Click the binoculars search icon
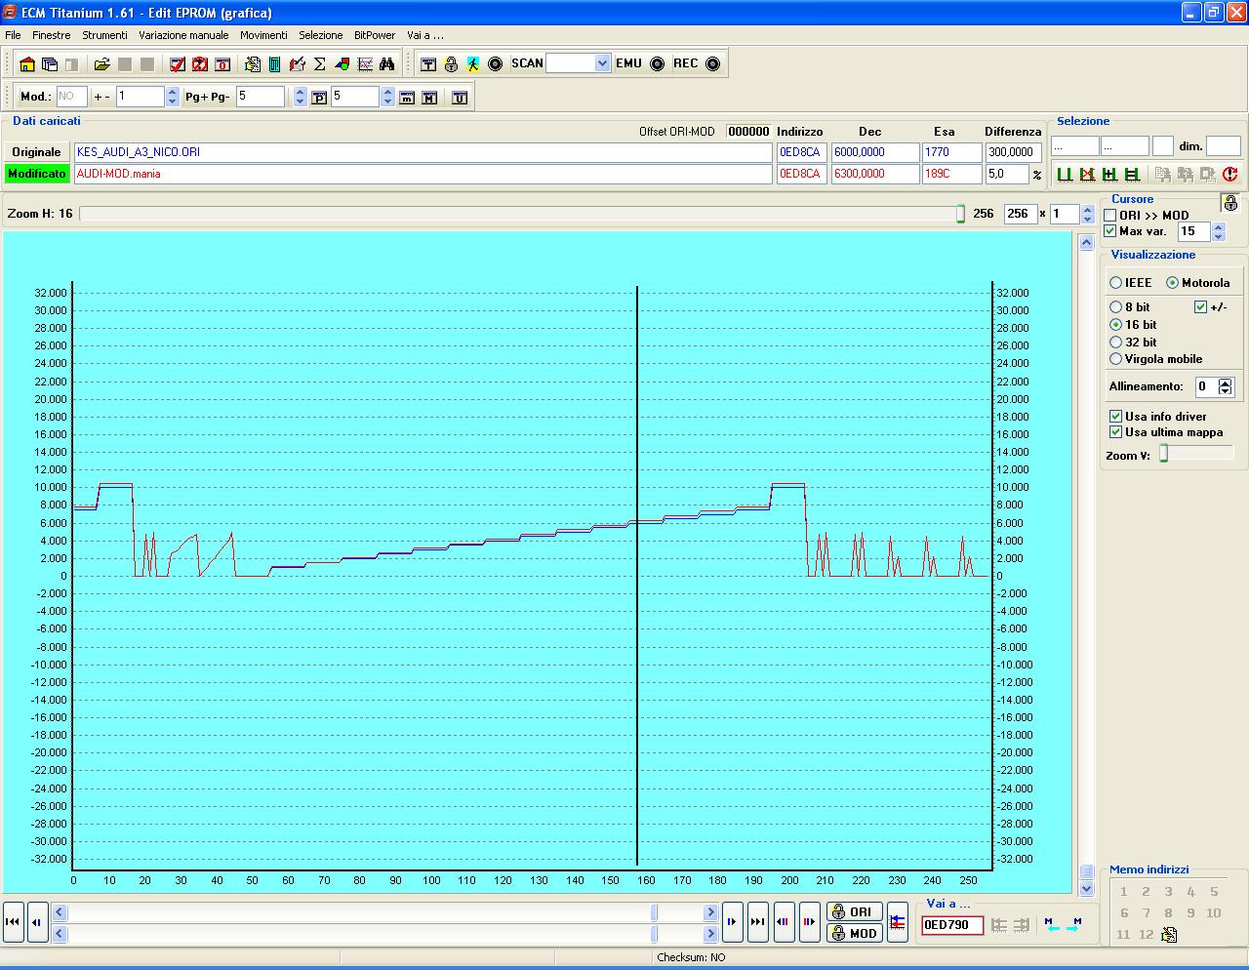Screen dimensions: 1249x970 click(387, 64)
